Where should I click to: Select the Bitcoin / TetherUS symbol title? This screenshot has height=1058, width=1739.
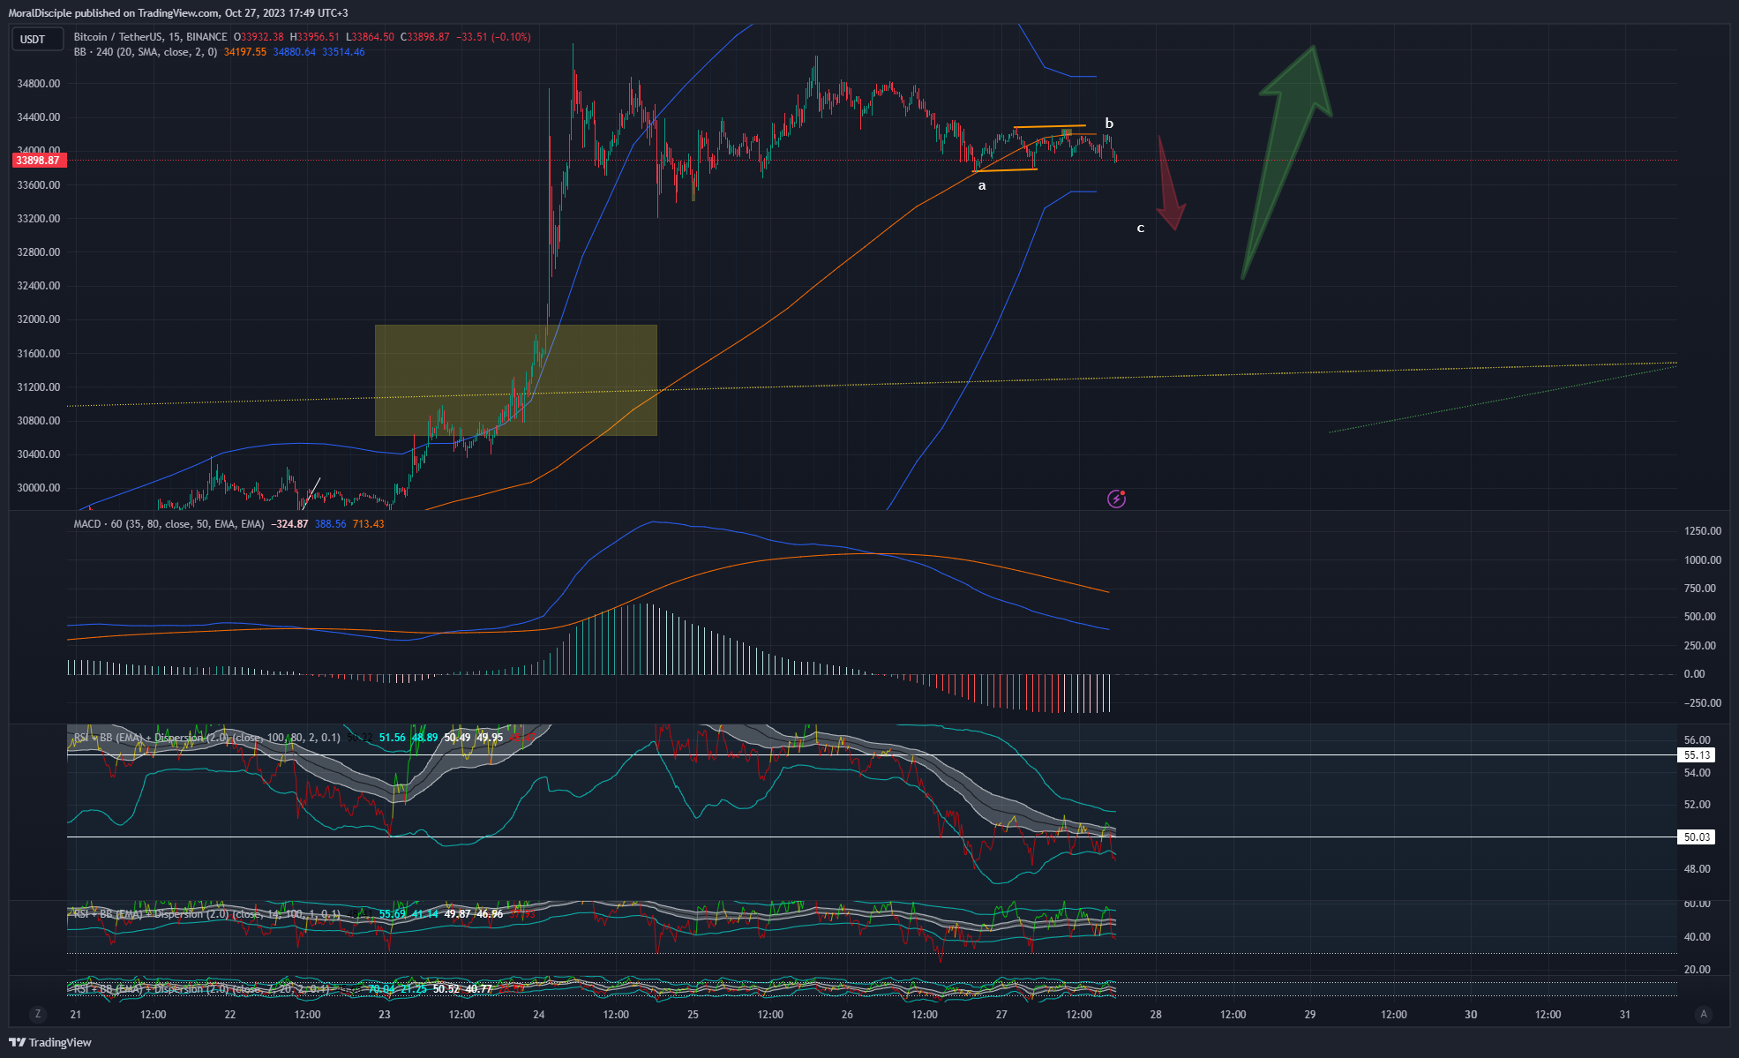(x=151, y=37)
